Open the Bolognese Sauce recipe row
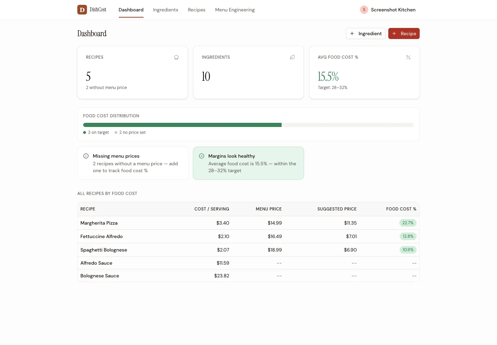The image size is (497, 345). [x=248, y=276]
